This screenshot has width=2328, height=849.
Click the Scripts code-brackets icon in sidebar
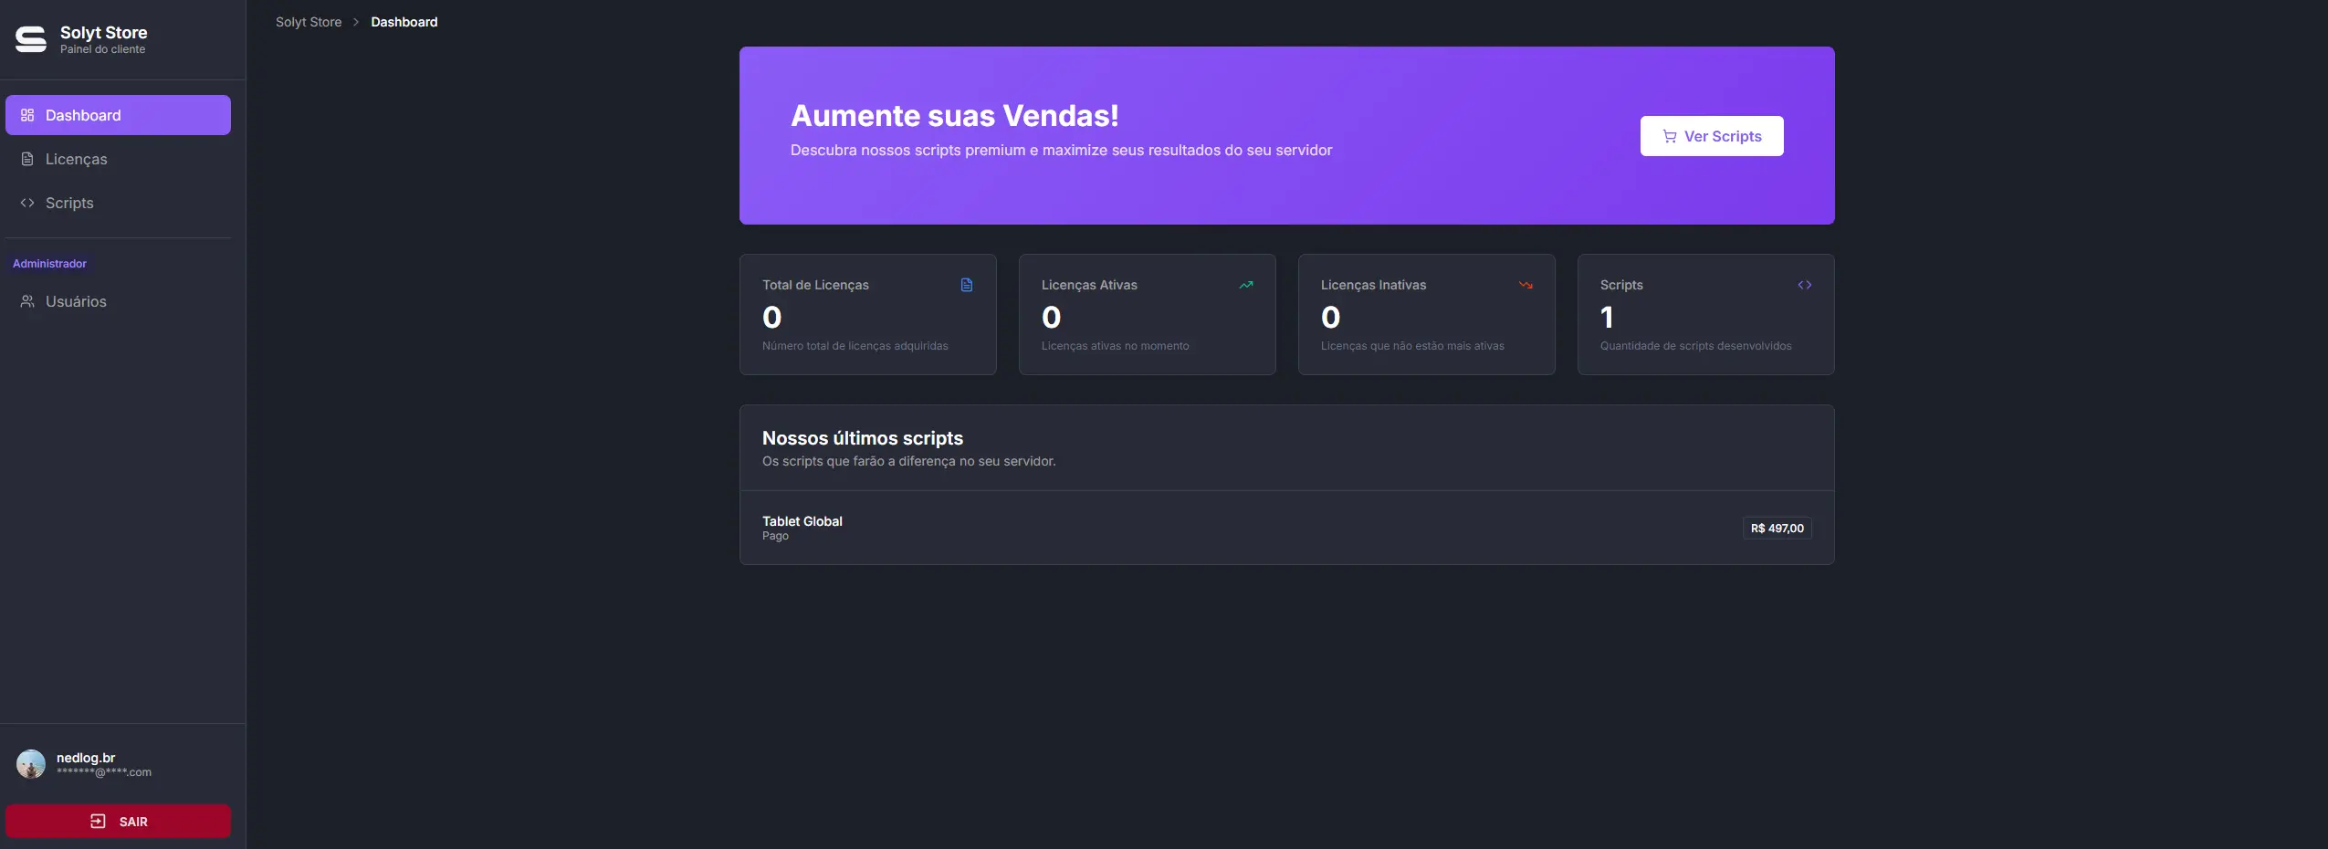(27, 203)
